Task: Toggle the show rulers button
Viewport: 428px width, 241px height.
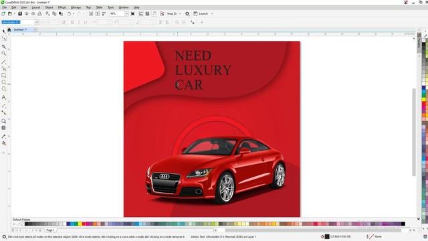Action: point(141,13)
